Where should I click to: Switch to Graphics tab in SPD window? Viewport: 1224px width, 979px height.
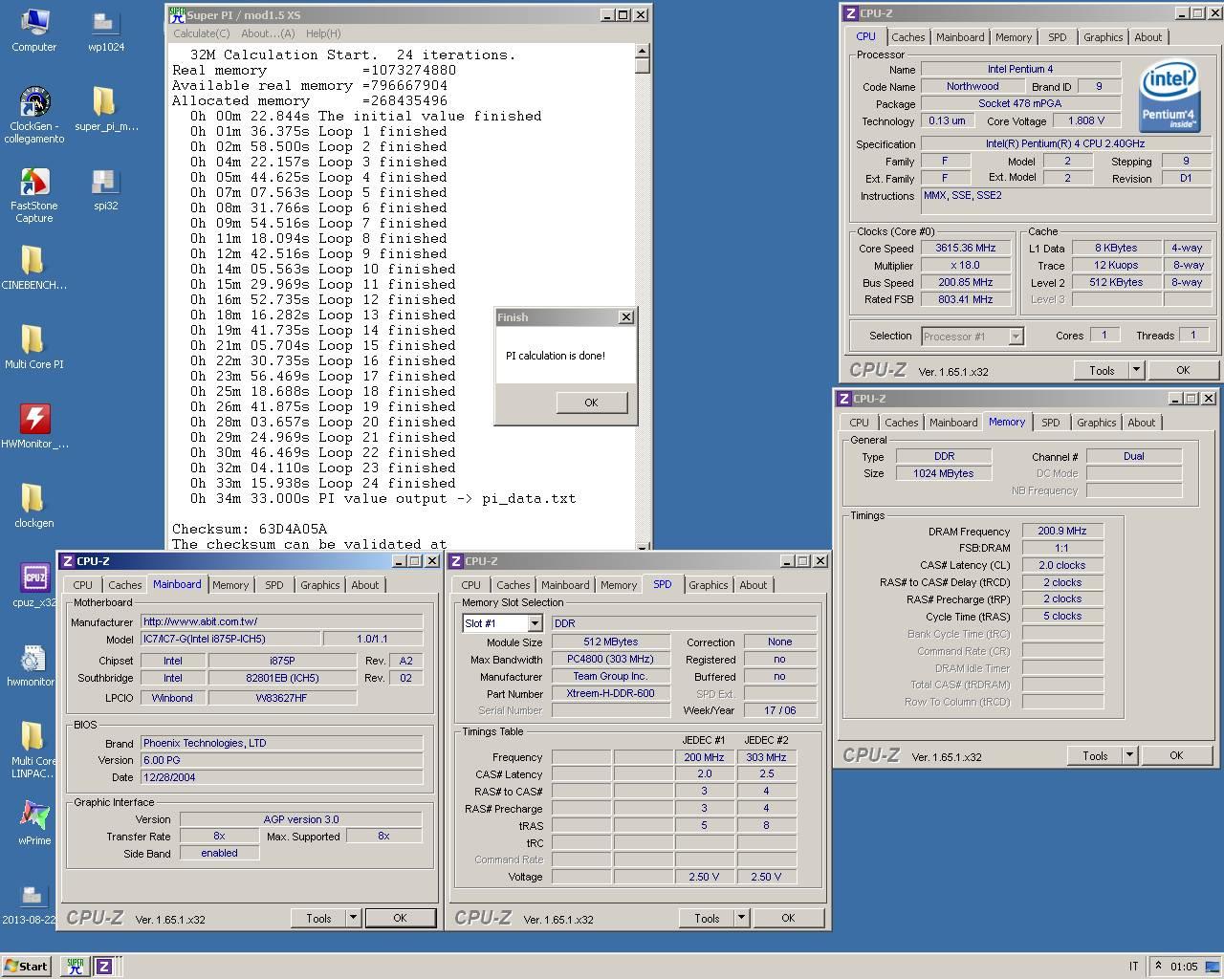pos(708,585)
